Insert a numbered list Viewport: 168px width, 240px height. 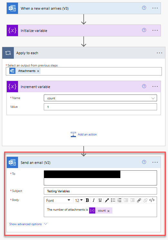[120, 200]
